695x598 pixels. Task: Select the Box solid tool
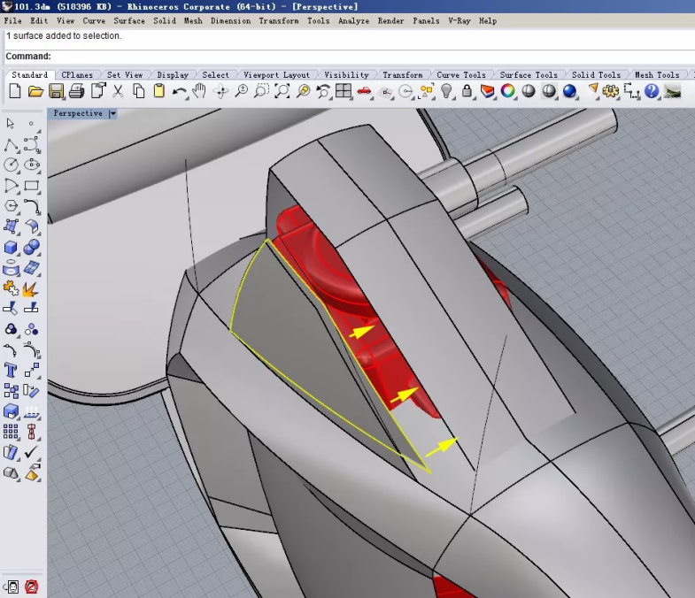[x=12, y=248]
